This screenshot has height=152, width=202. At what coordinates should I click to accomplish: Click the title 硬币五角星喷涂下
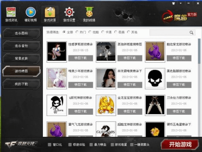179,125
